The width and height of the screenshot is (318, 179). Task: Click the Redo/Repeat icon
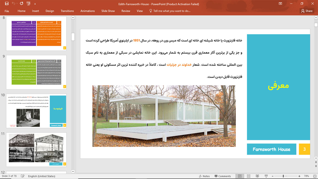click(22, 4)
